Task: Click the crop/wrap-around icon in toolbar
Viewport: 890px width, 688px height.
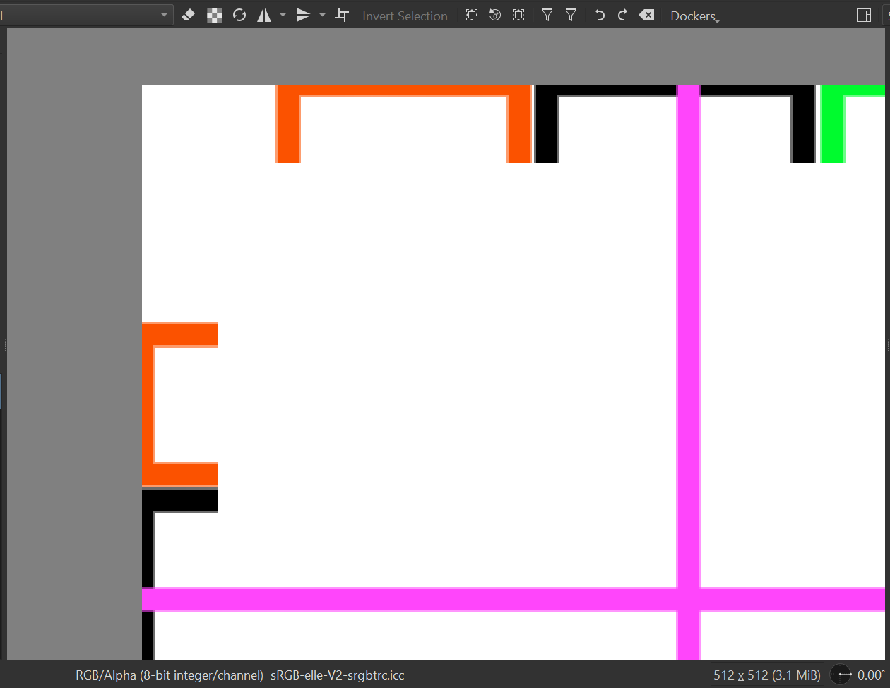Action: (342, 15)
